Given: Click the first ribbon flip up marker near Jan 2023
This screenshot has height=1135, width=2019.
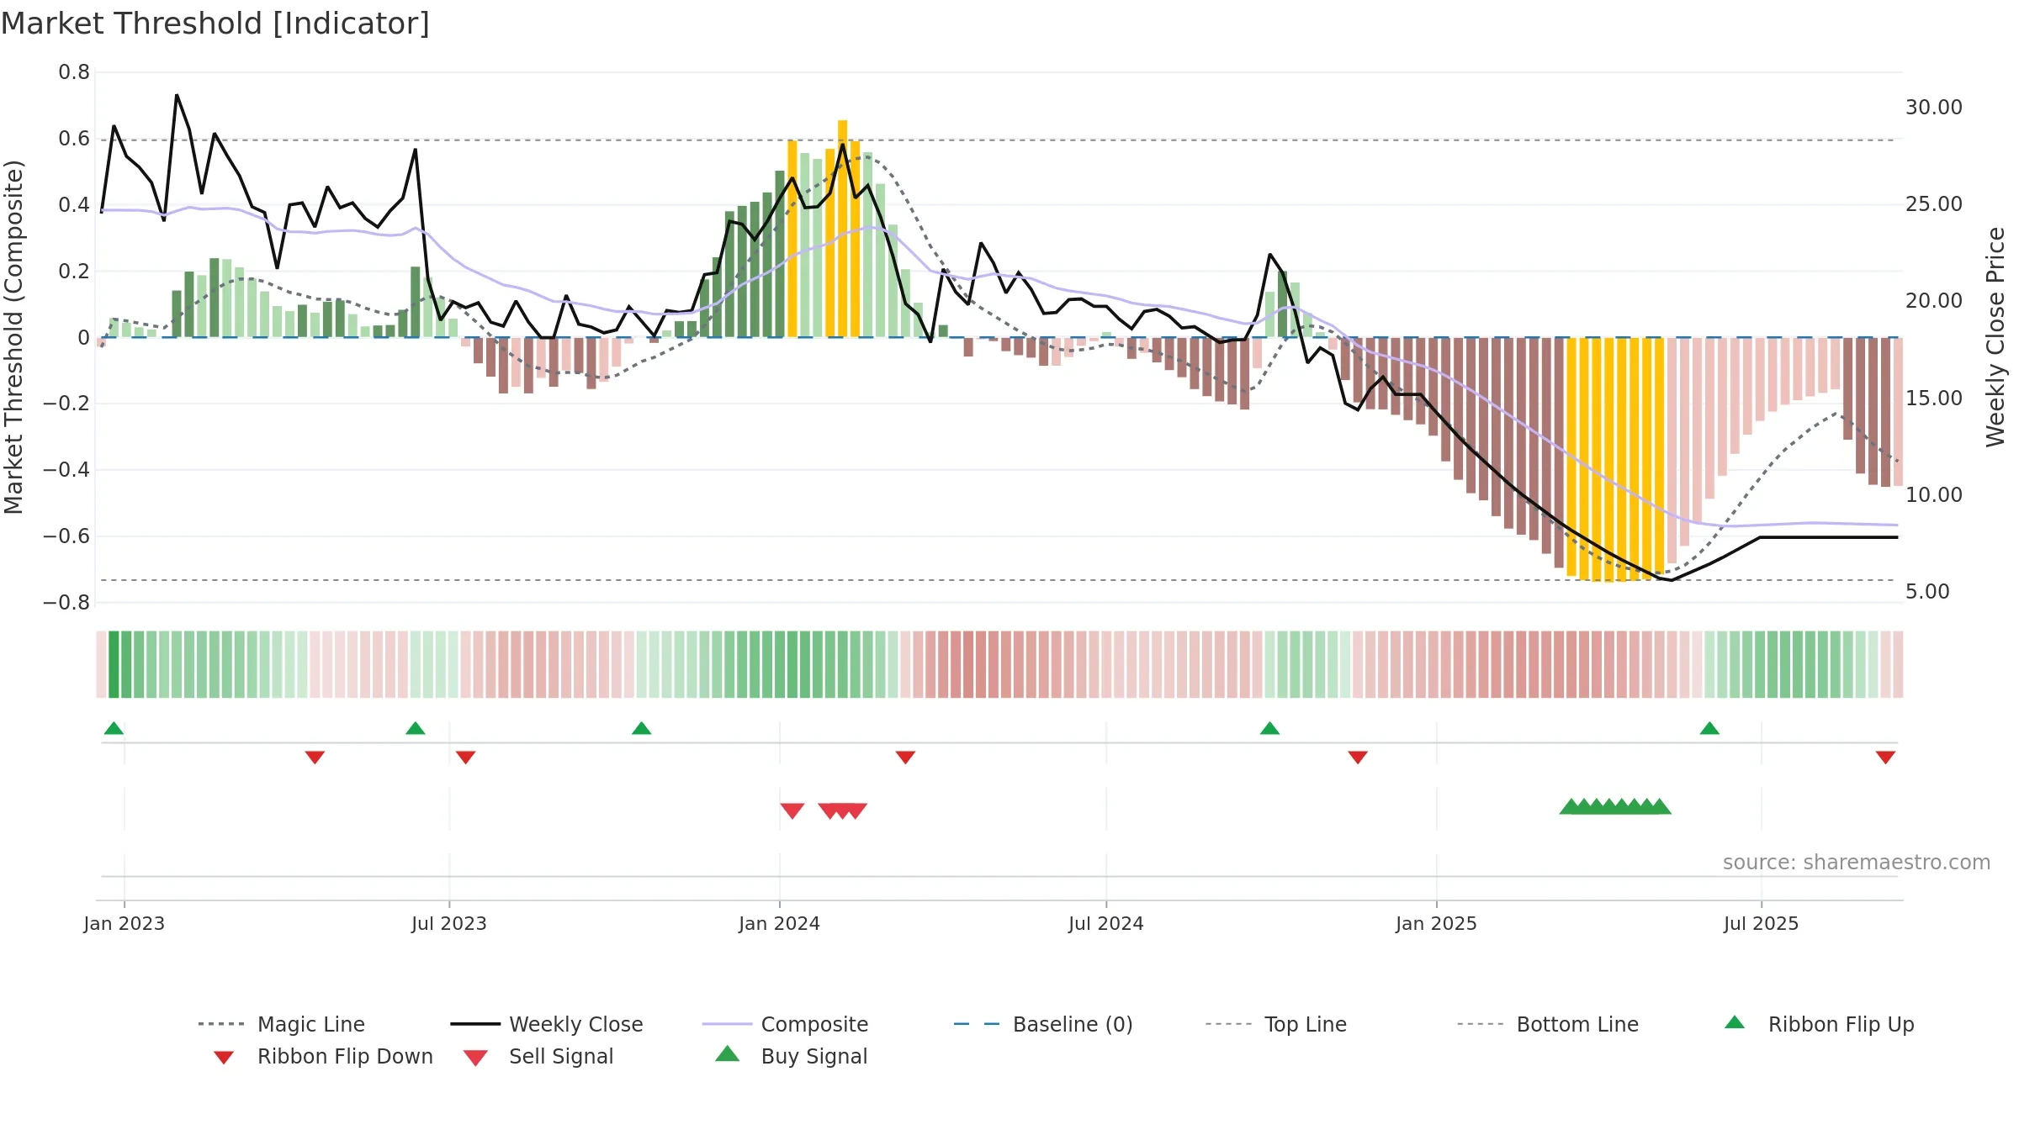Looking at the screenshot, I should [x=114, y=728].
